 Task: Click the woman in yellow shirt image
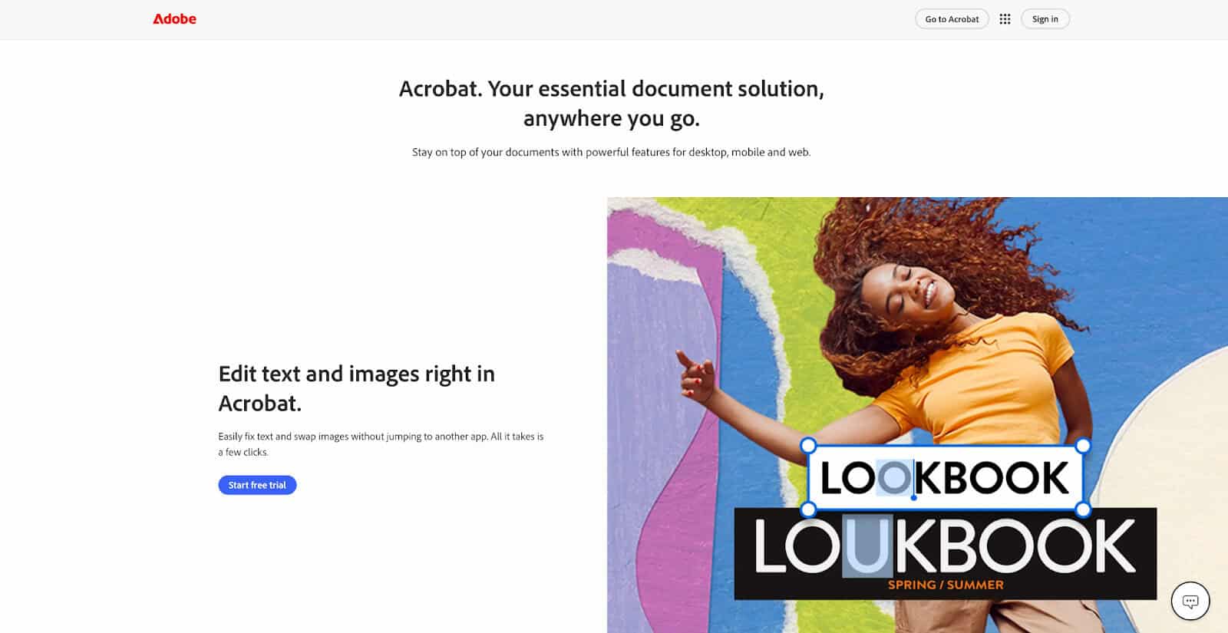pos(917,414)
